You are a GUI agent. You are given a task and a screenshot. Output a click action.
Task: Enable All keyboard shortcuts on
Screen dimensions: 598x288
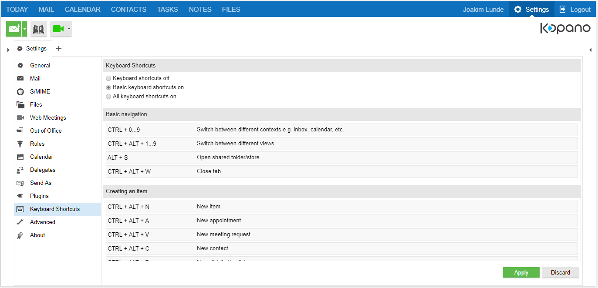tap(108, 96)
